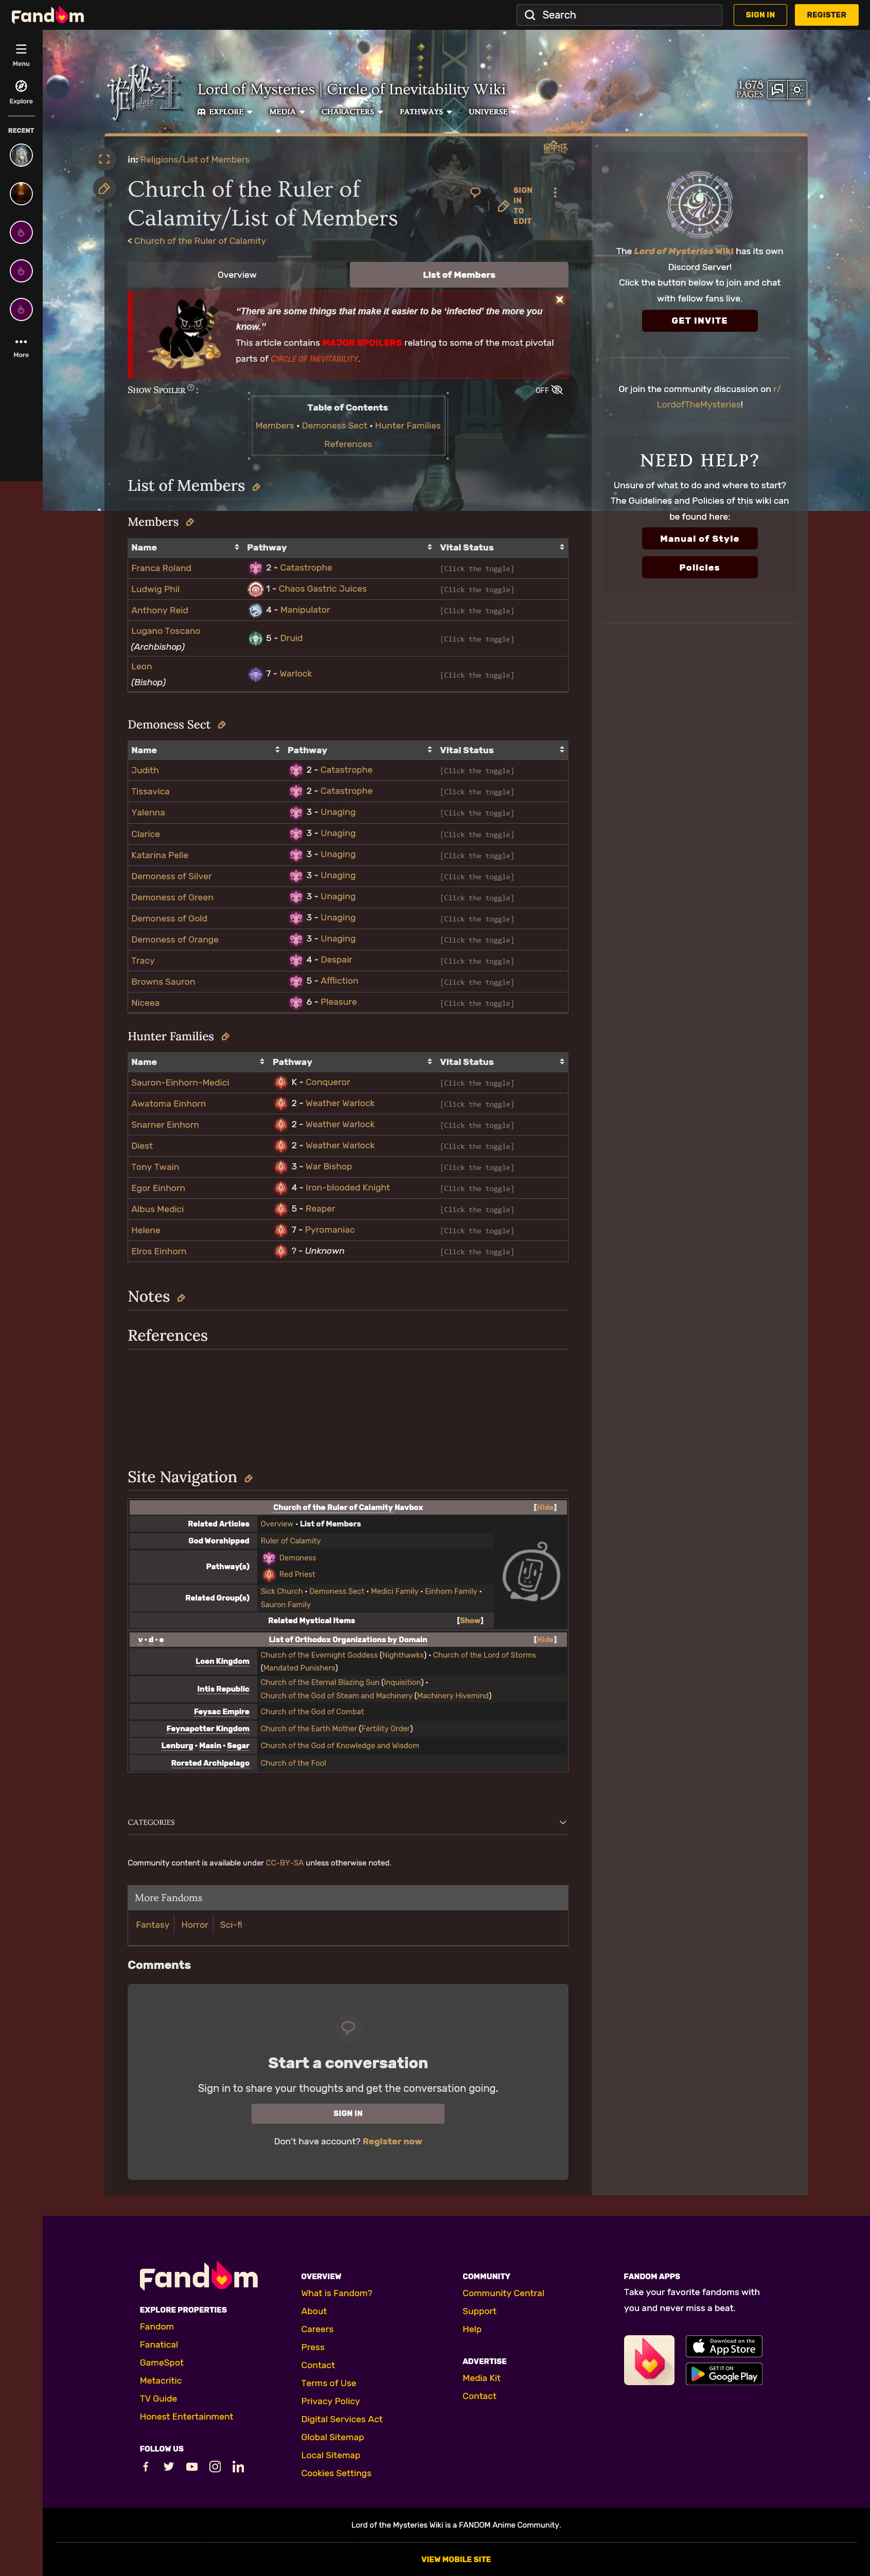
Task: Edit the Notes section pencil icon
Action: tap(181, 1298)
